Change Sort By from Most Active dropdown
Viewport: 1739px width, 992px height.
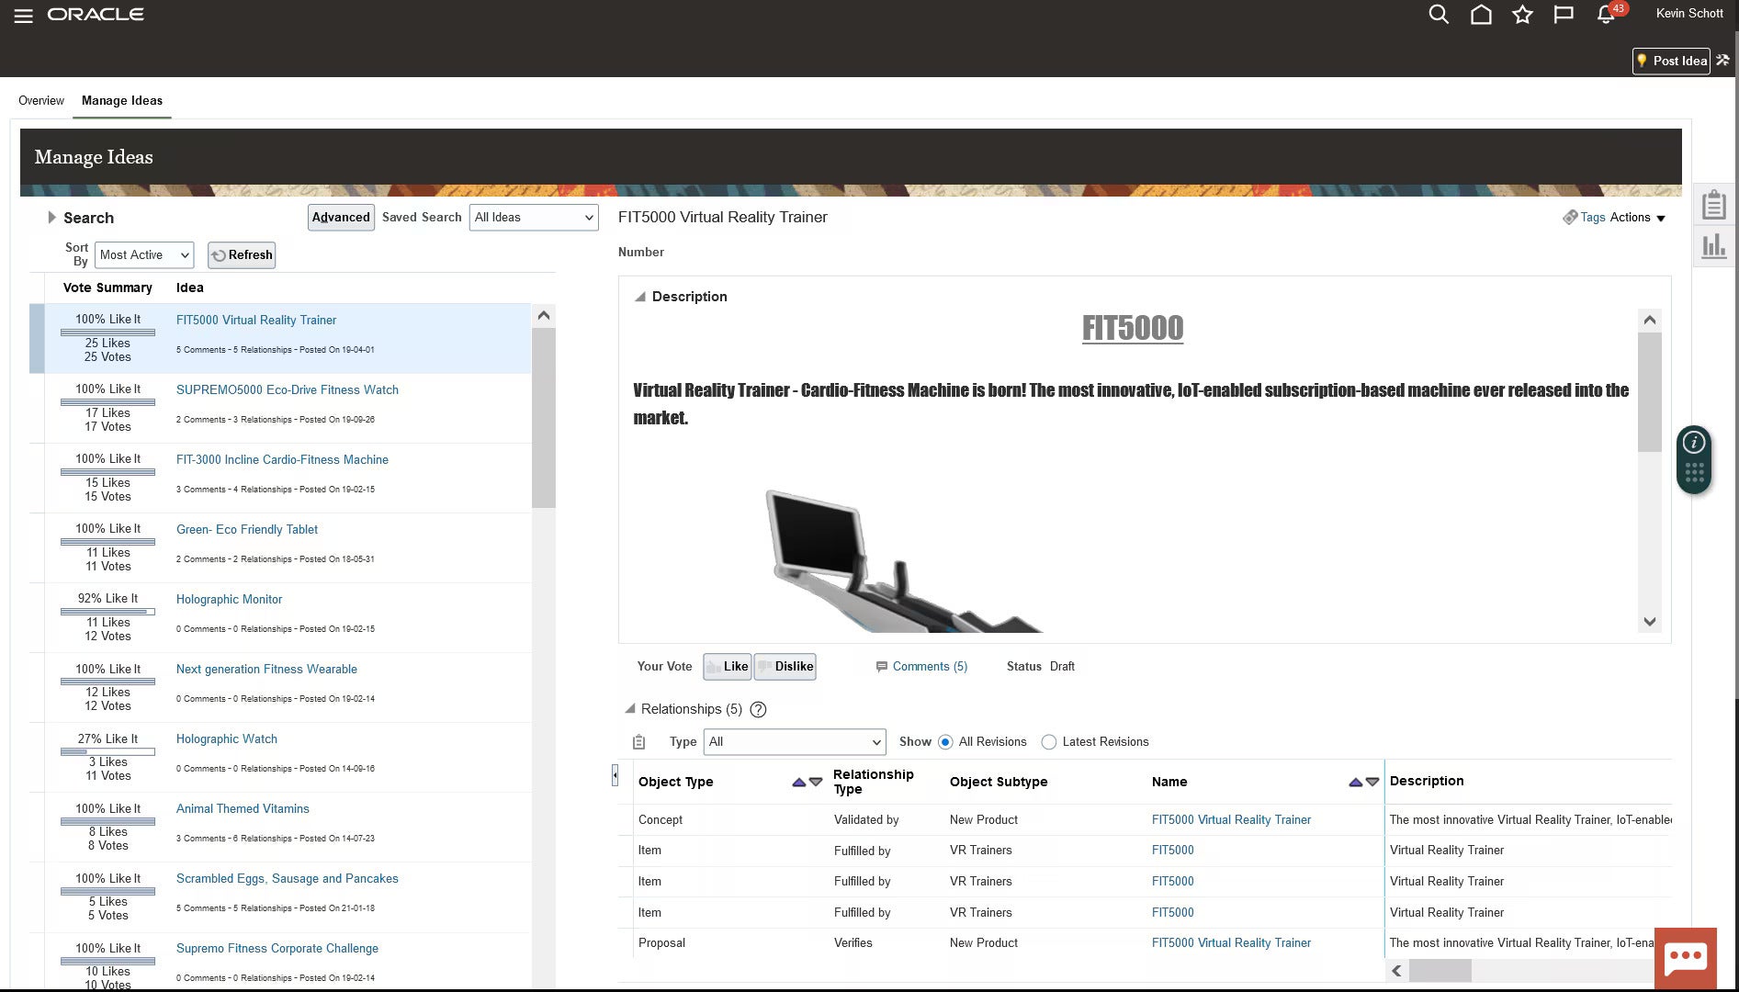pyautogui.click(x=143, y=254)
